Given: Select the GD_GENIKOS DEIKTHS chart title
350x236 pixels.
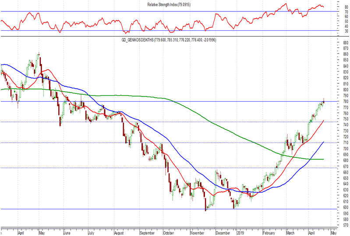Looking at the screenshot, I should (x=169, y=40).
